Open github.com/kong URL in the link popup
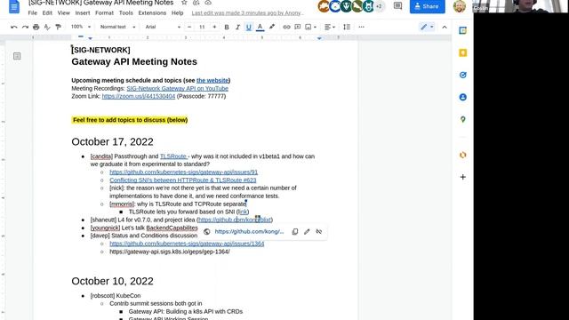Image resolution: width=569 pixels, height=320 pixels. coord(249,231)
